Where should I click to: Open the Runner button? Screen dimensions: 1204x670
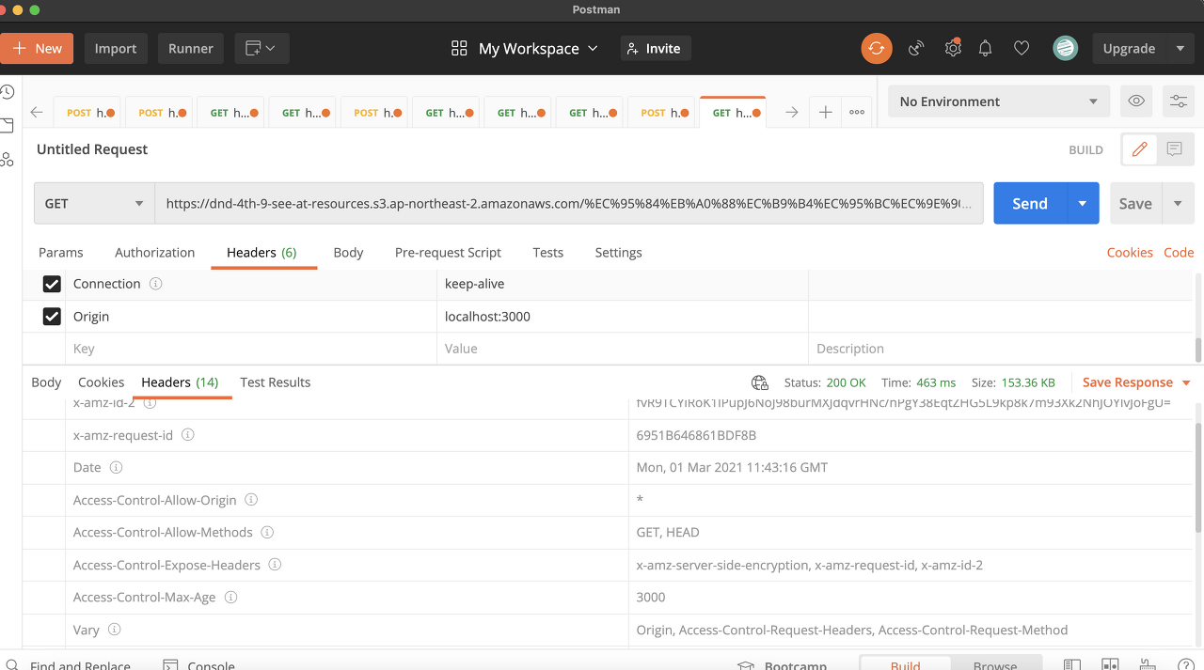(191, 49)
